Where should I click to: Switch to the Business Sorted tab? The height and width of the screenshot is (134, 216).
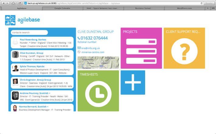(144, 8)
